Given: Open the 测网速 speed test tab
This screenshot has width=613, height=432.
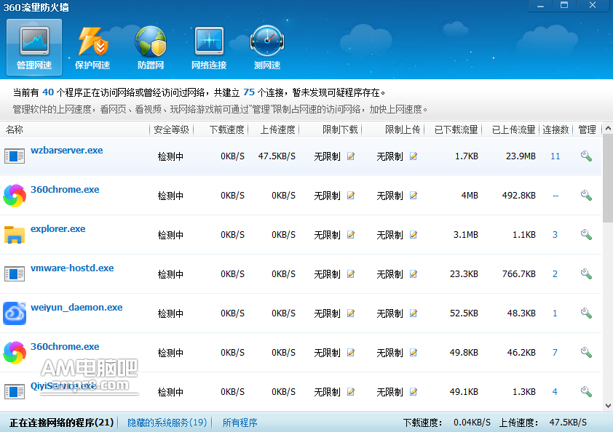Looking at the screenshot, I should click(267, 47).
